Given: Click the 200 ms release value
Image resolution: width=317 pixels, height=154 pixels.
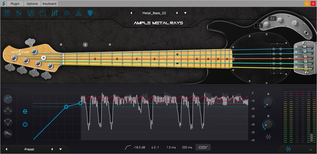Looking at the screenshot, I should click(x=187, y=147).
